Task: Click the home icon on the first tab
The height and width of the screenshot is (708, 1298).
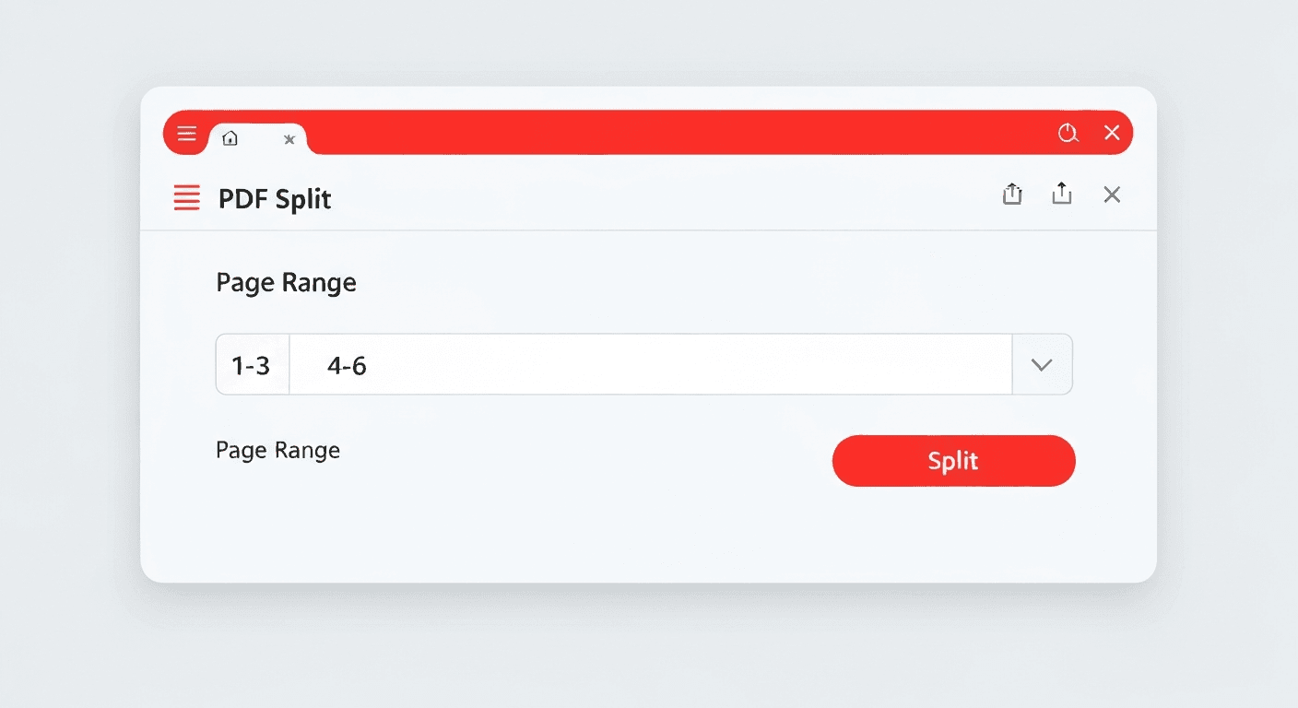Action: click(x=230, y=137)
